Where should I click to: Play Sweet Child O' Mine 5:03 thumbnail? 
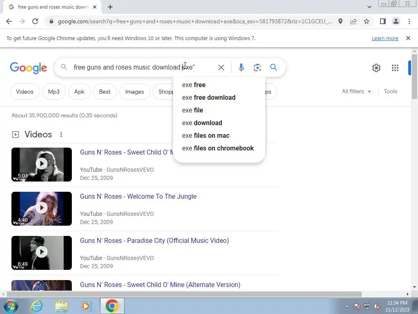(x=42, y=164)
